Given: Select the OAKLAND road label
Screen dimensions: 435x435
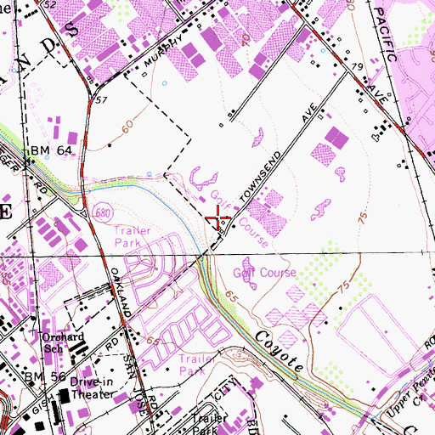Looking at the screenshot, I should point(121,292).
